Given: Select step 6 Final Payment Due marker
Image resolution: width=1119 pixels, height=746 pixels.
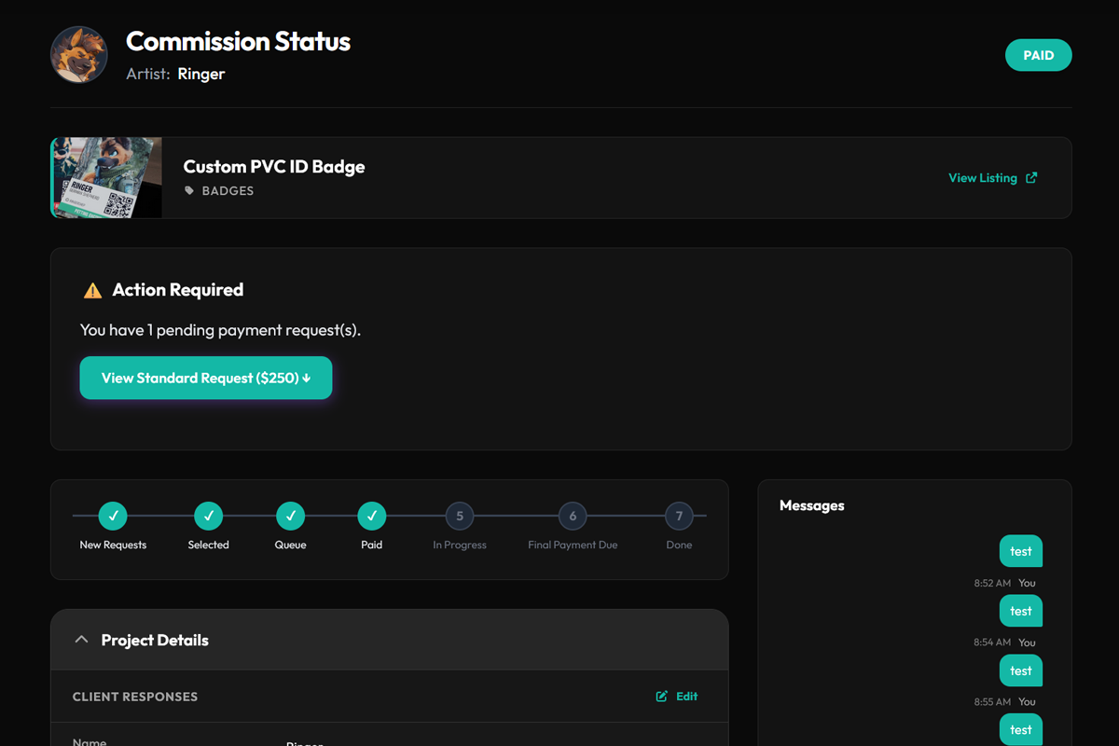Looking at the screenshot, I should [x=573, y=516].
